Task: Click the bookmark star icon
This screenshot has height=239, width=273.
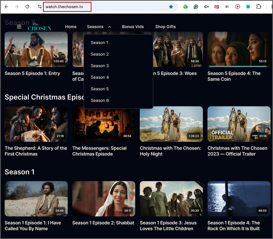Action: click(x=171, y=7)
